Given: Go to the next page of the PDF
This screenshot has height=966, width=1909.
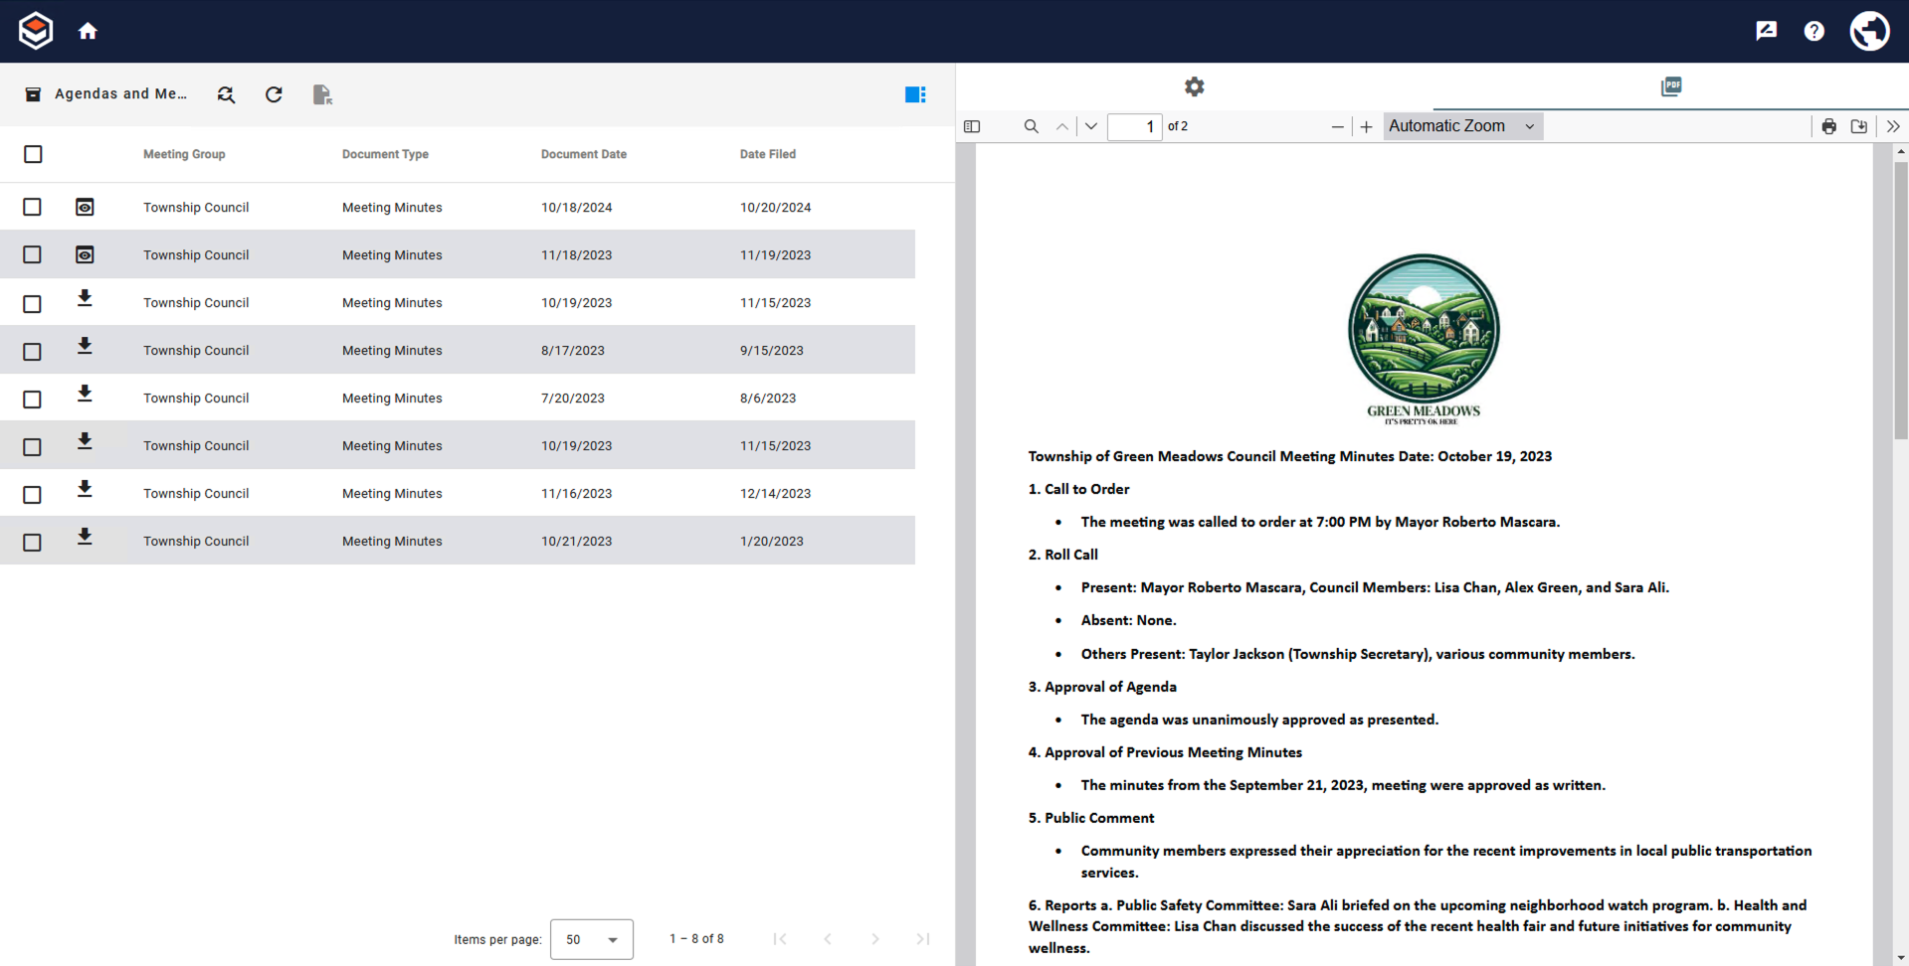Looking at the screenshot, I should 1090,126.
